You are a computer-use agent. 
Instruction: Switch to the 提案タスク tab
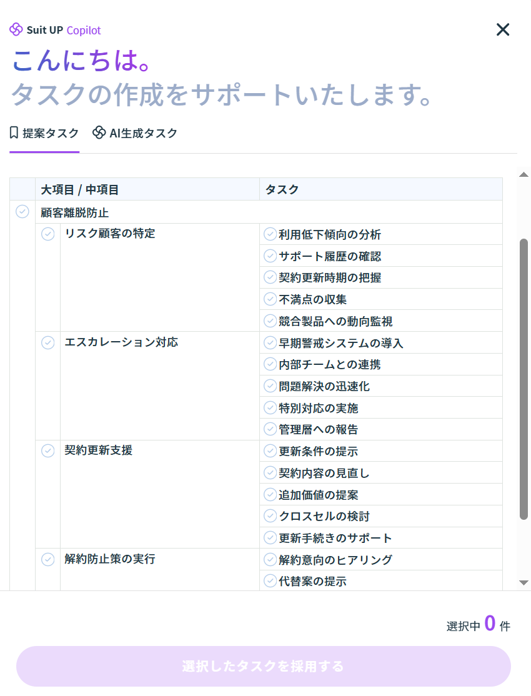44,133
